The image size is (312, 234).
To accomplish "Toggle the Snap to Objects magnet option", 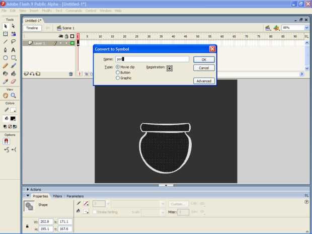I will click(6, 141).
